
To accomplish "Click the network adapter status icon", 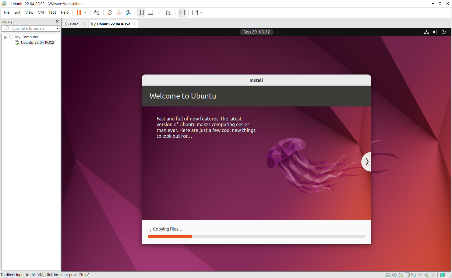I will 414,275.
